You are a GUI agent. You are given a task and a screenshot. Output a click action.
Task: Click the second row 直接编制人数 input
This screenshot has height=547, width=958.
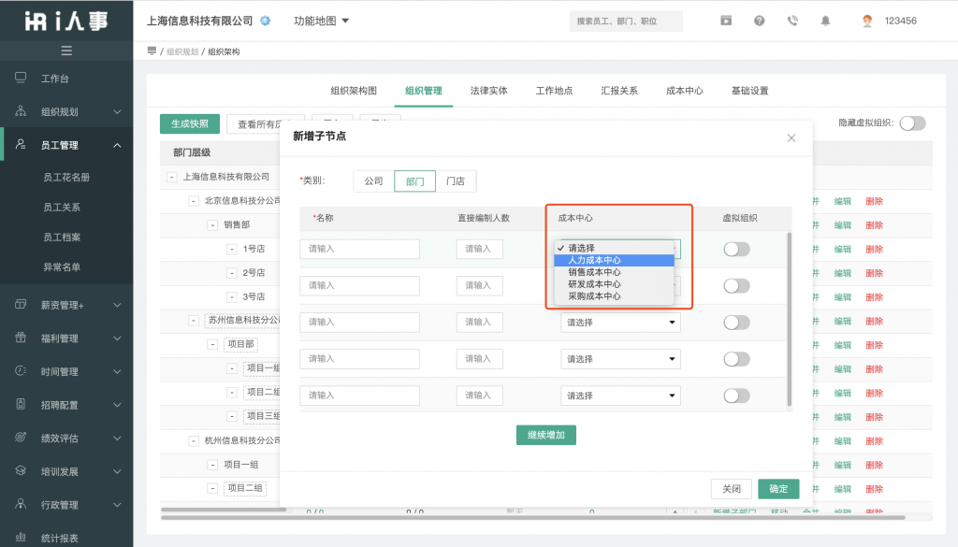480,286
